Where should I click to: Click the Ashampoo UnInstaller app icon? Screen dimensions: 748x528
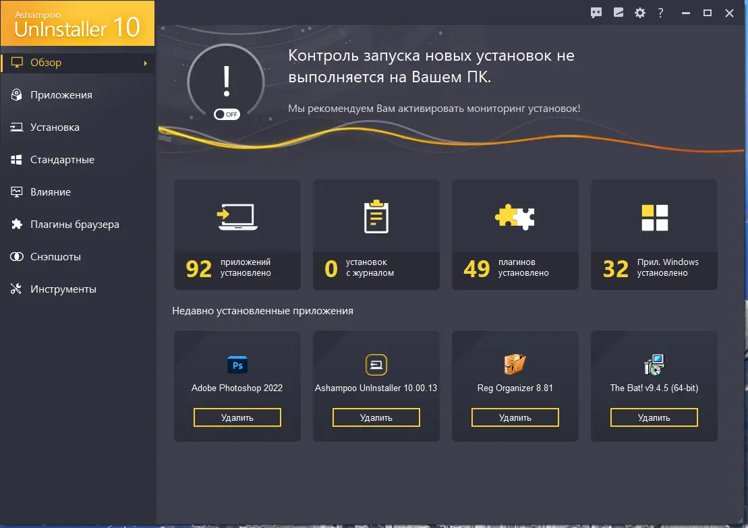click(376, 365)
